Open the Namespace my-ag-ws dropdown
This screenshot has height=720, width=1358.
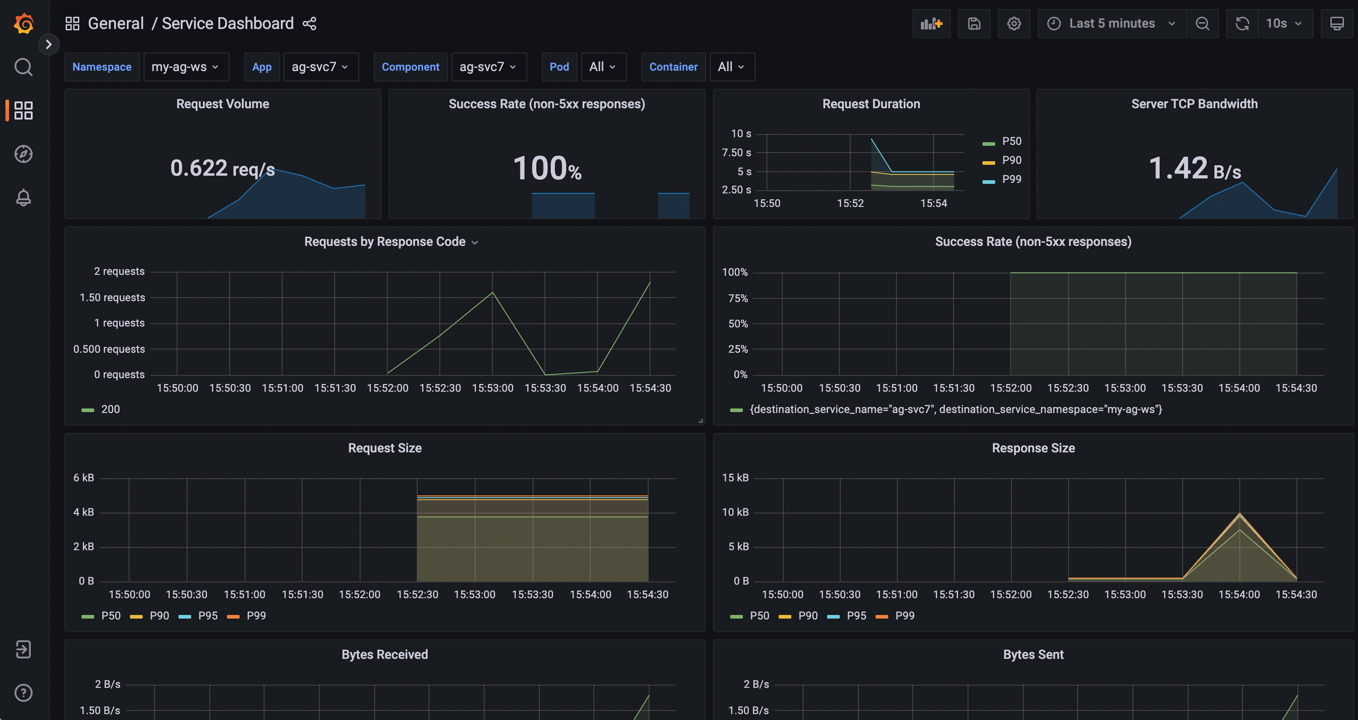tap(186, 67)
